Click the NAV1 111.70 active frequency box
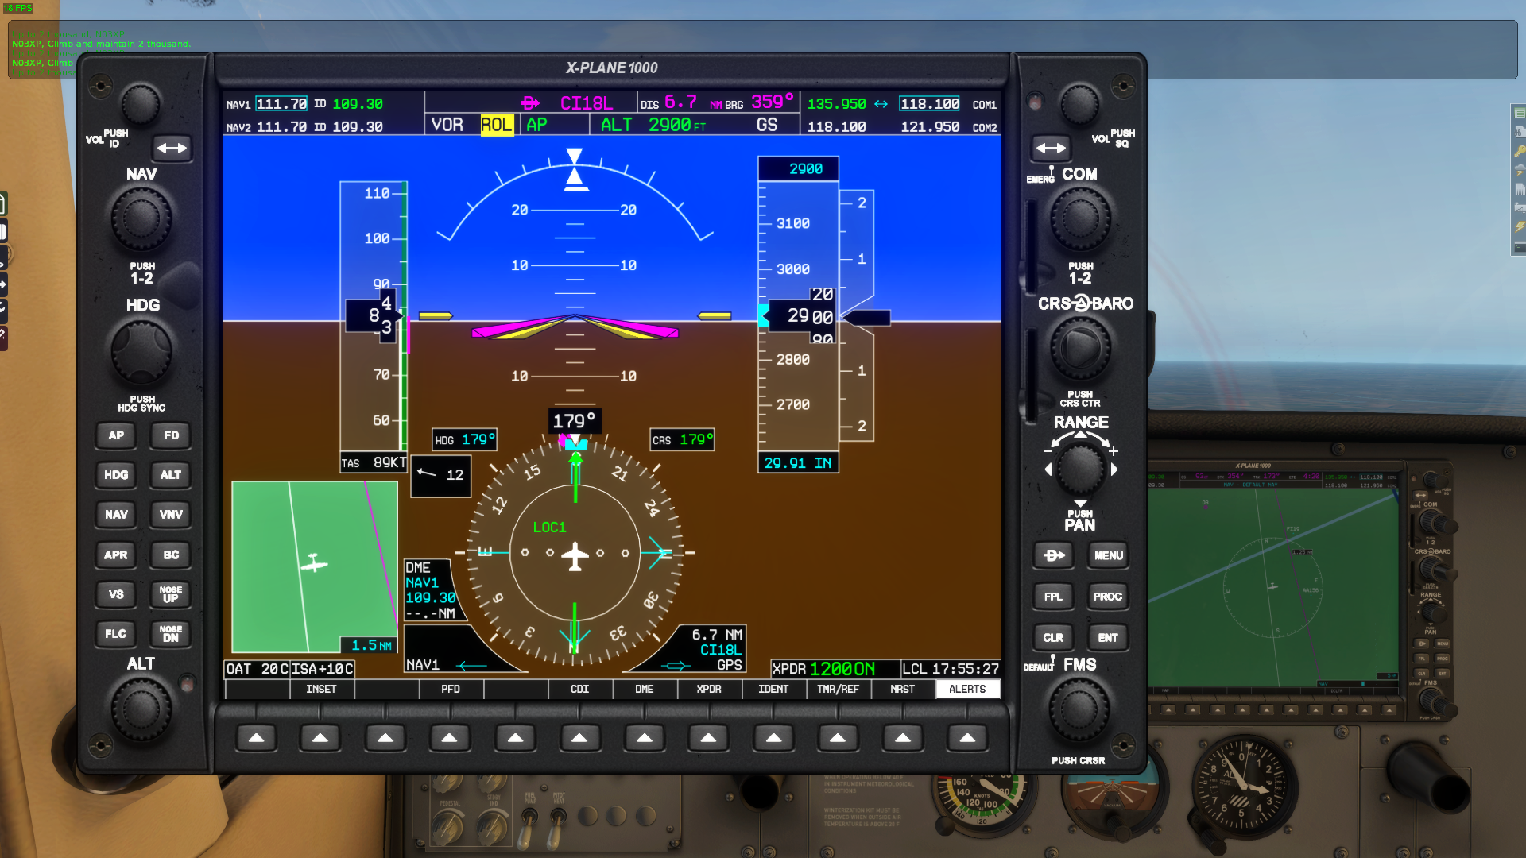 281,104
